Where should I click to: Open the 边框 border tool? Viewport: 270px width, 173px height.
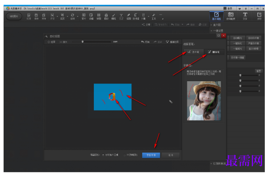tap(91, 17)
